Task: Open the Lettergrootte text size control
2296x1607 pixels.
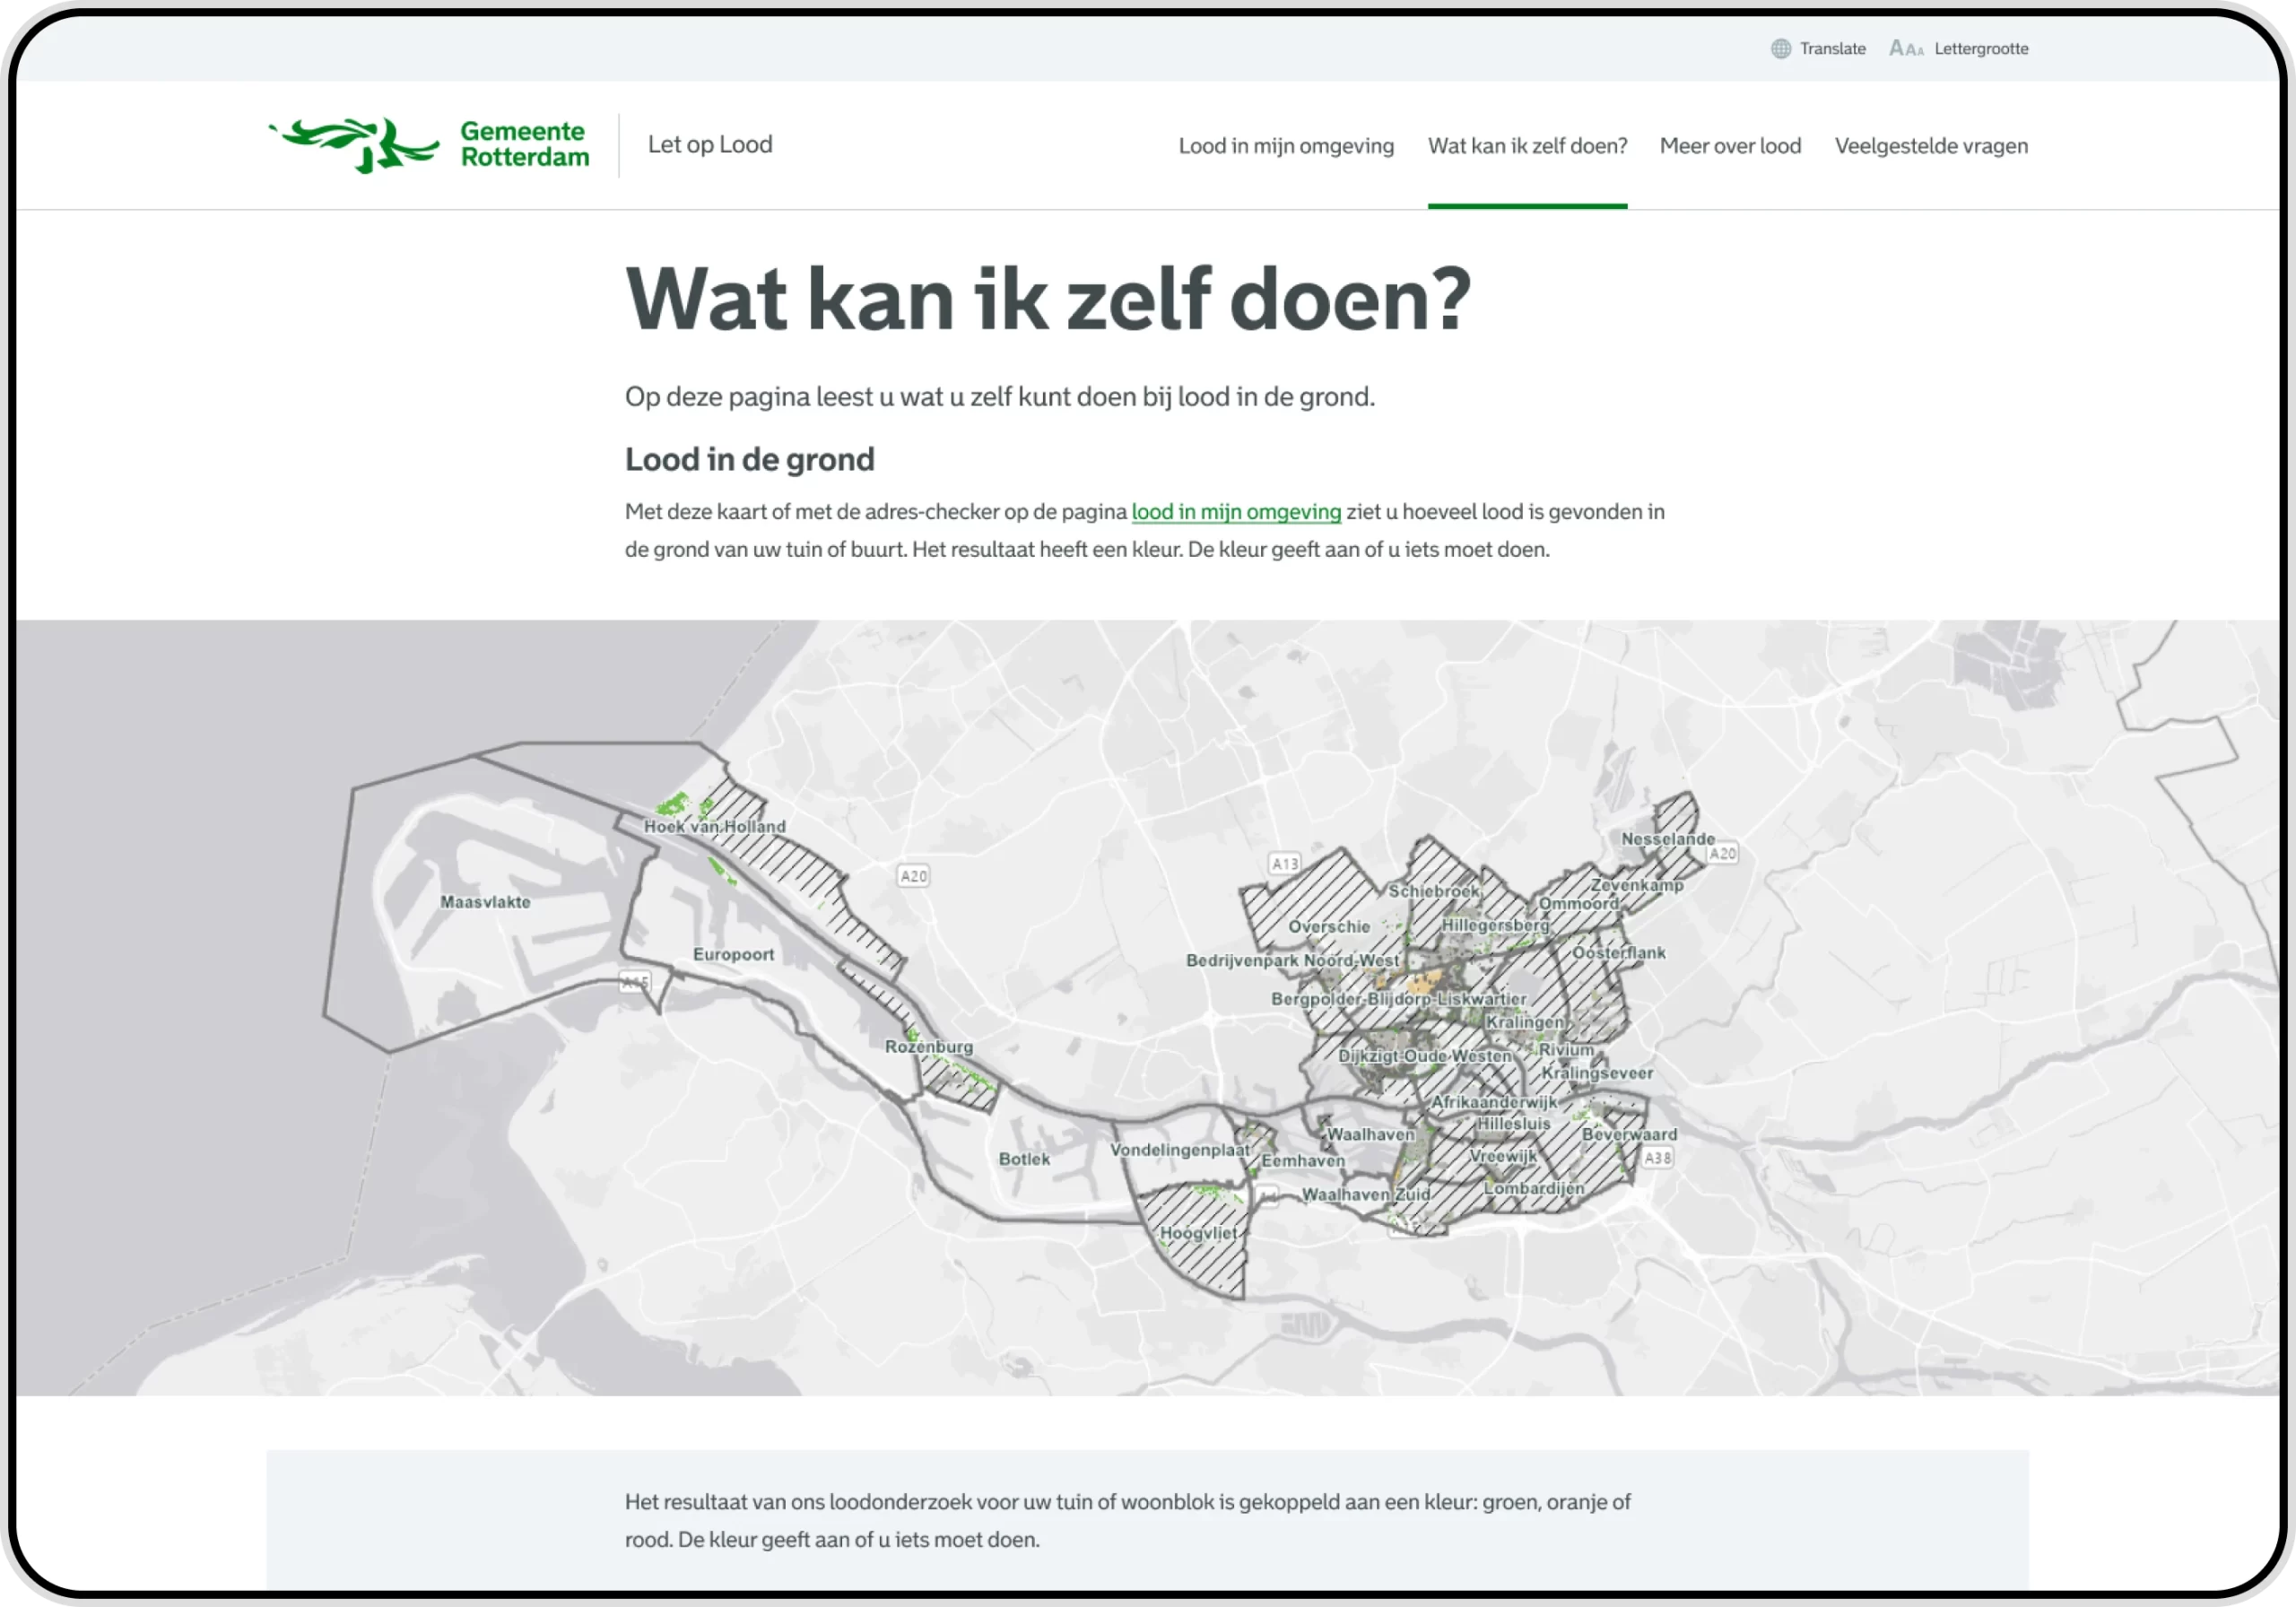Action: [1959, 48]
